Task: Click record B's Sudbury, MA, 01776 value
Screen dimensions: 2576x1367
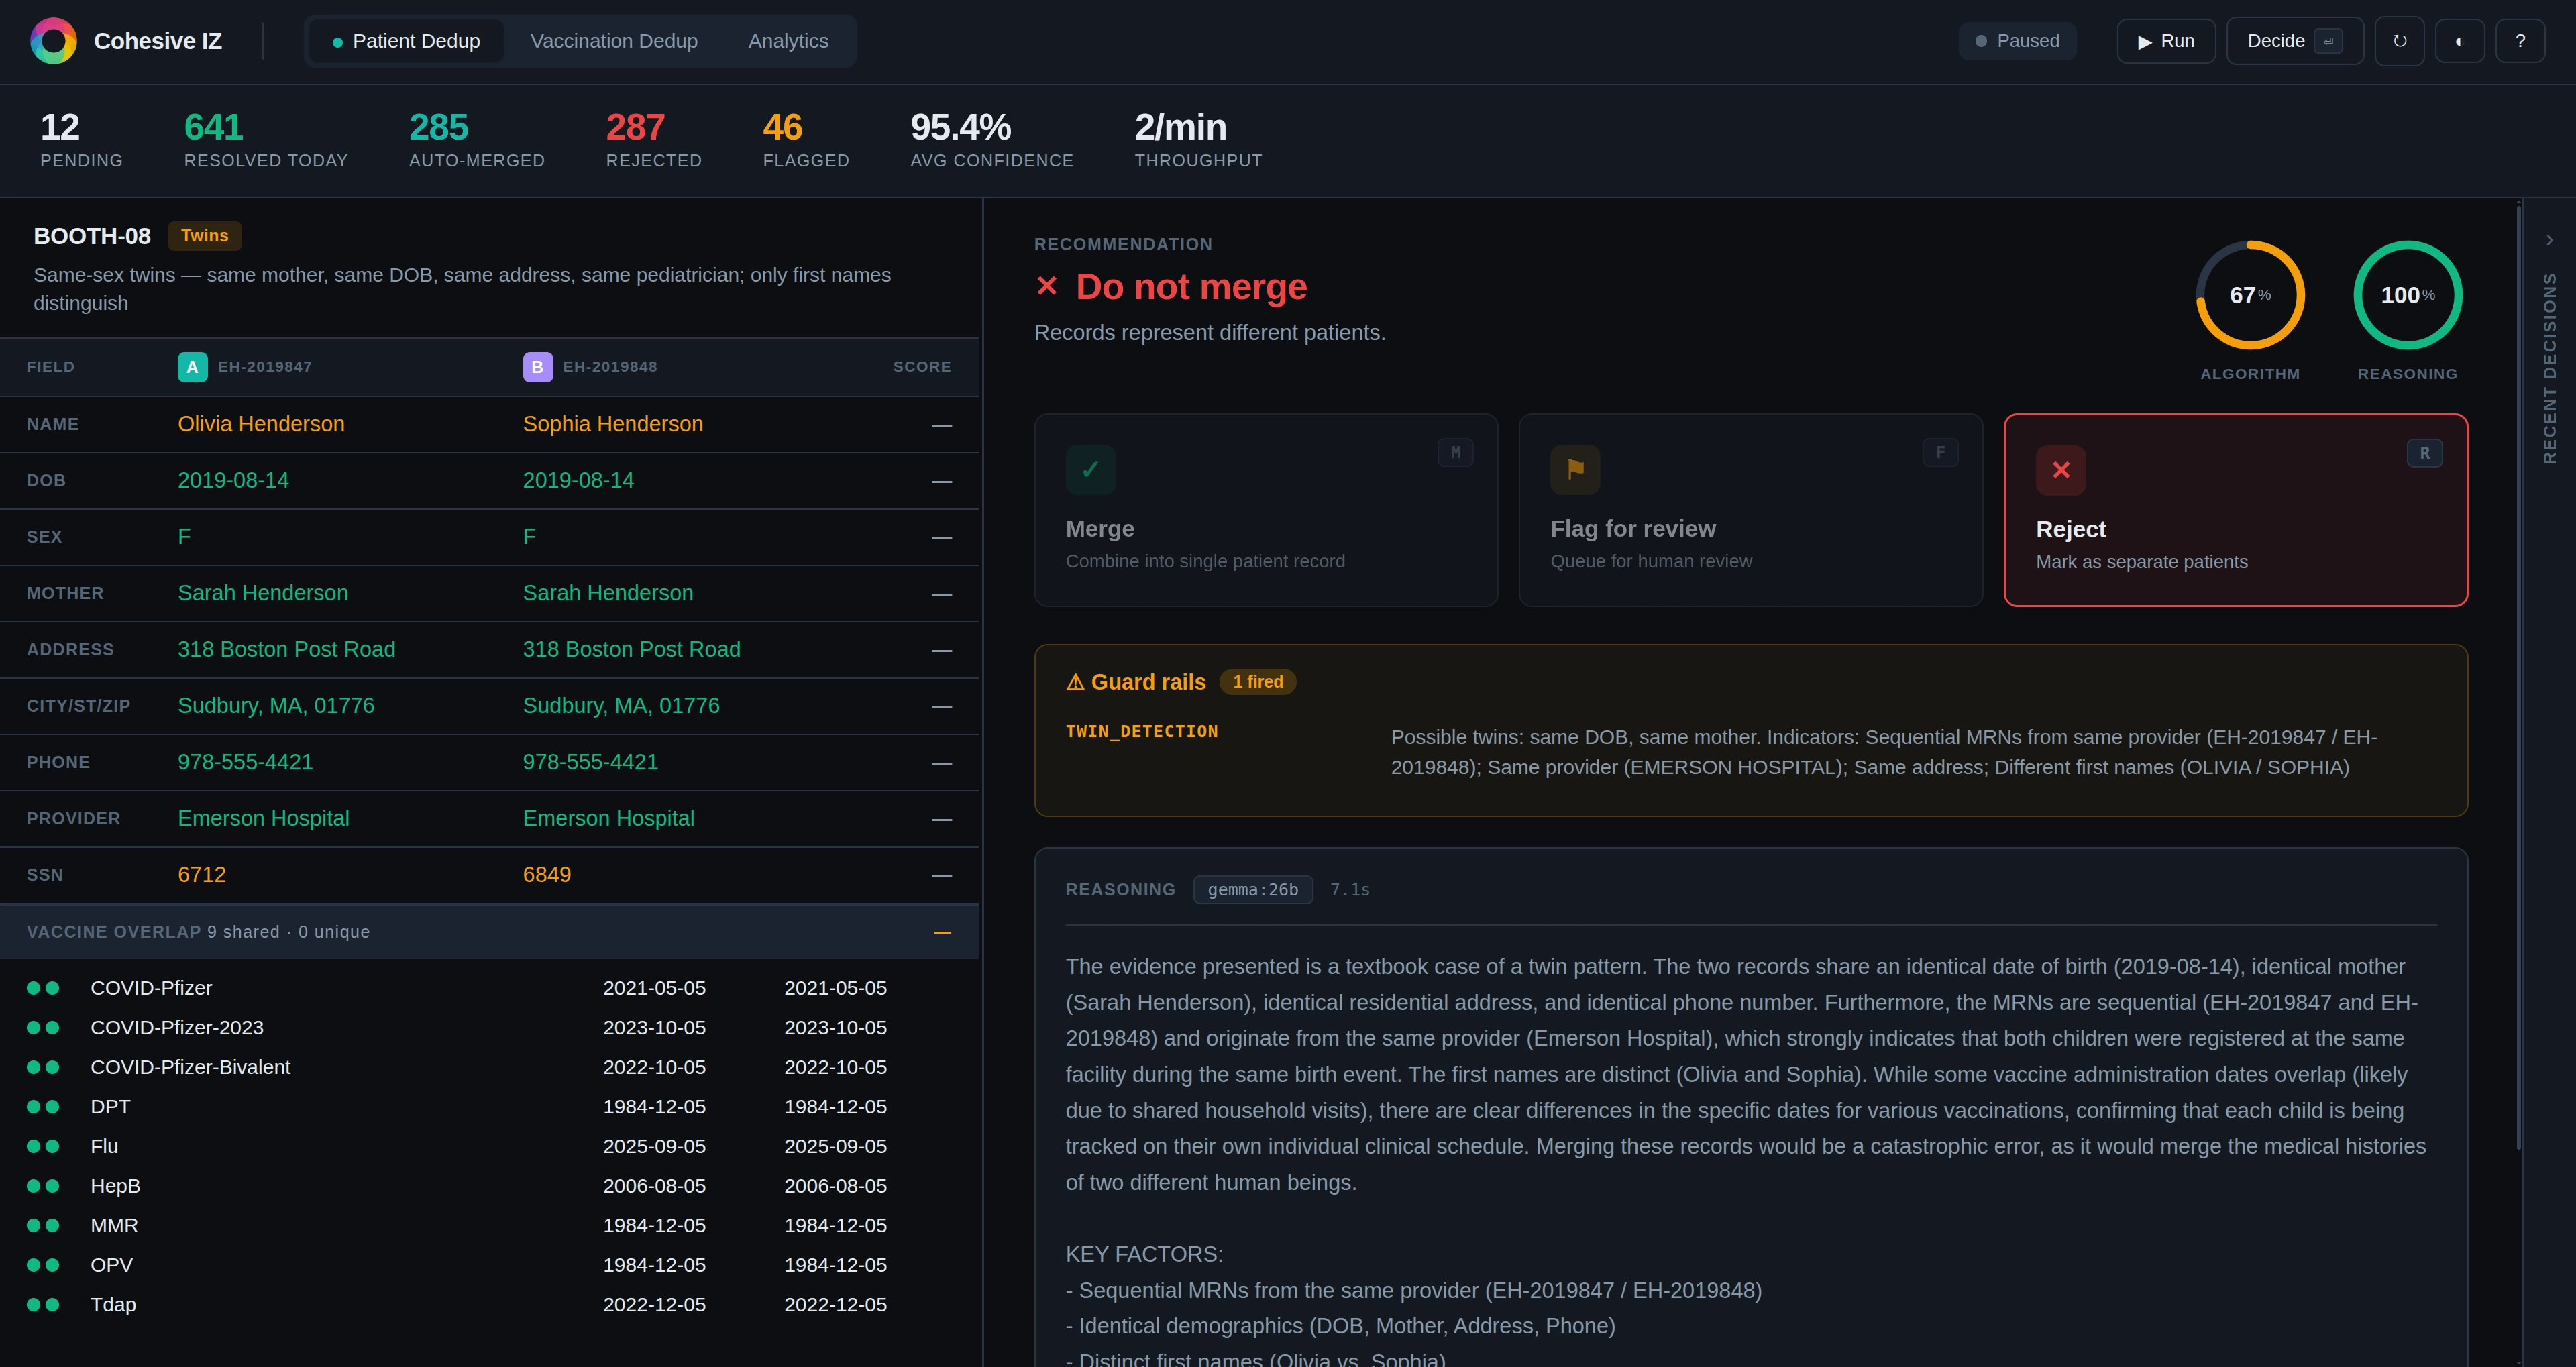Action: [621, 706]
